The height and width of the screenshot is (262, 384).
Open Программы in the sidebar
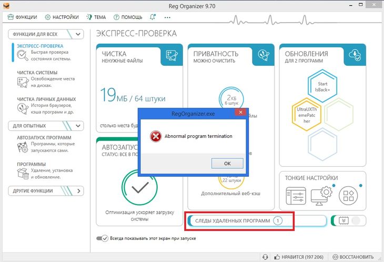pyautogui.click(x=45, y=170)
